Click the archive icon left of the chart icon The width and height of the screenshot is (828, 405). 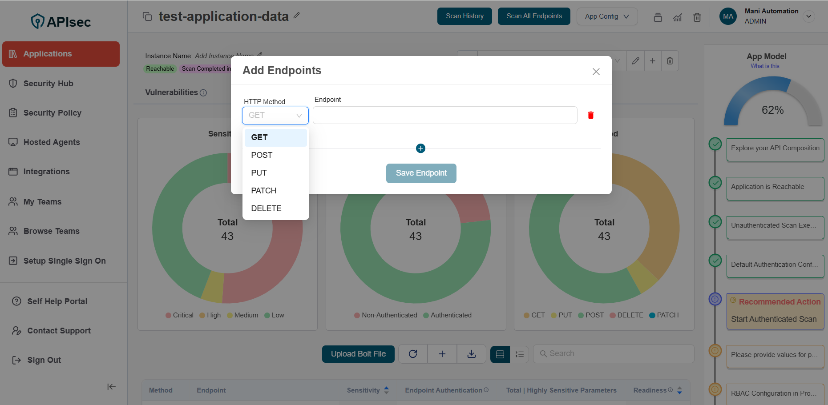point(658,17)
